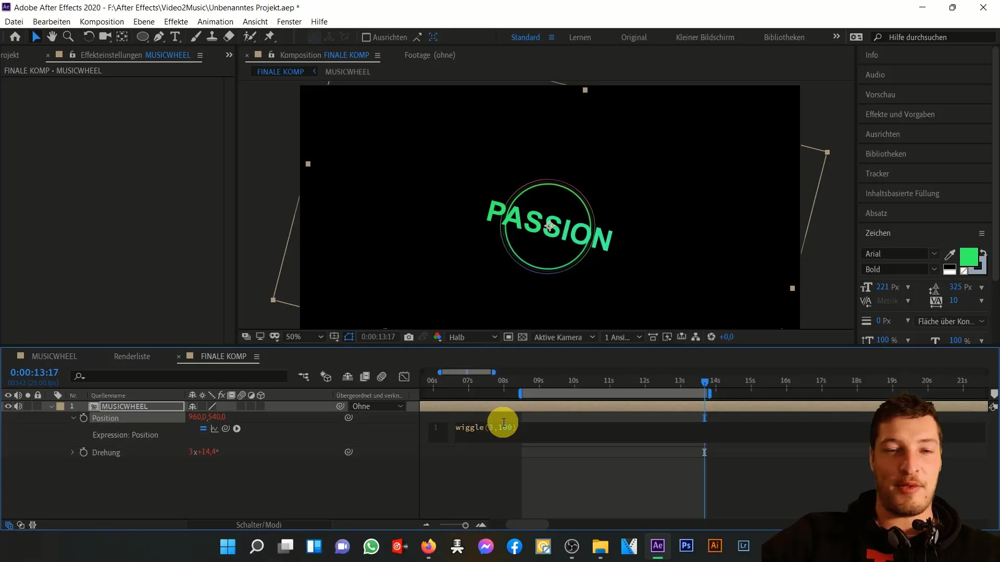This screenshot has width=1000, height=562.
Task: Select the Hand tool
Action: 52,36
